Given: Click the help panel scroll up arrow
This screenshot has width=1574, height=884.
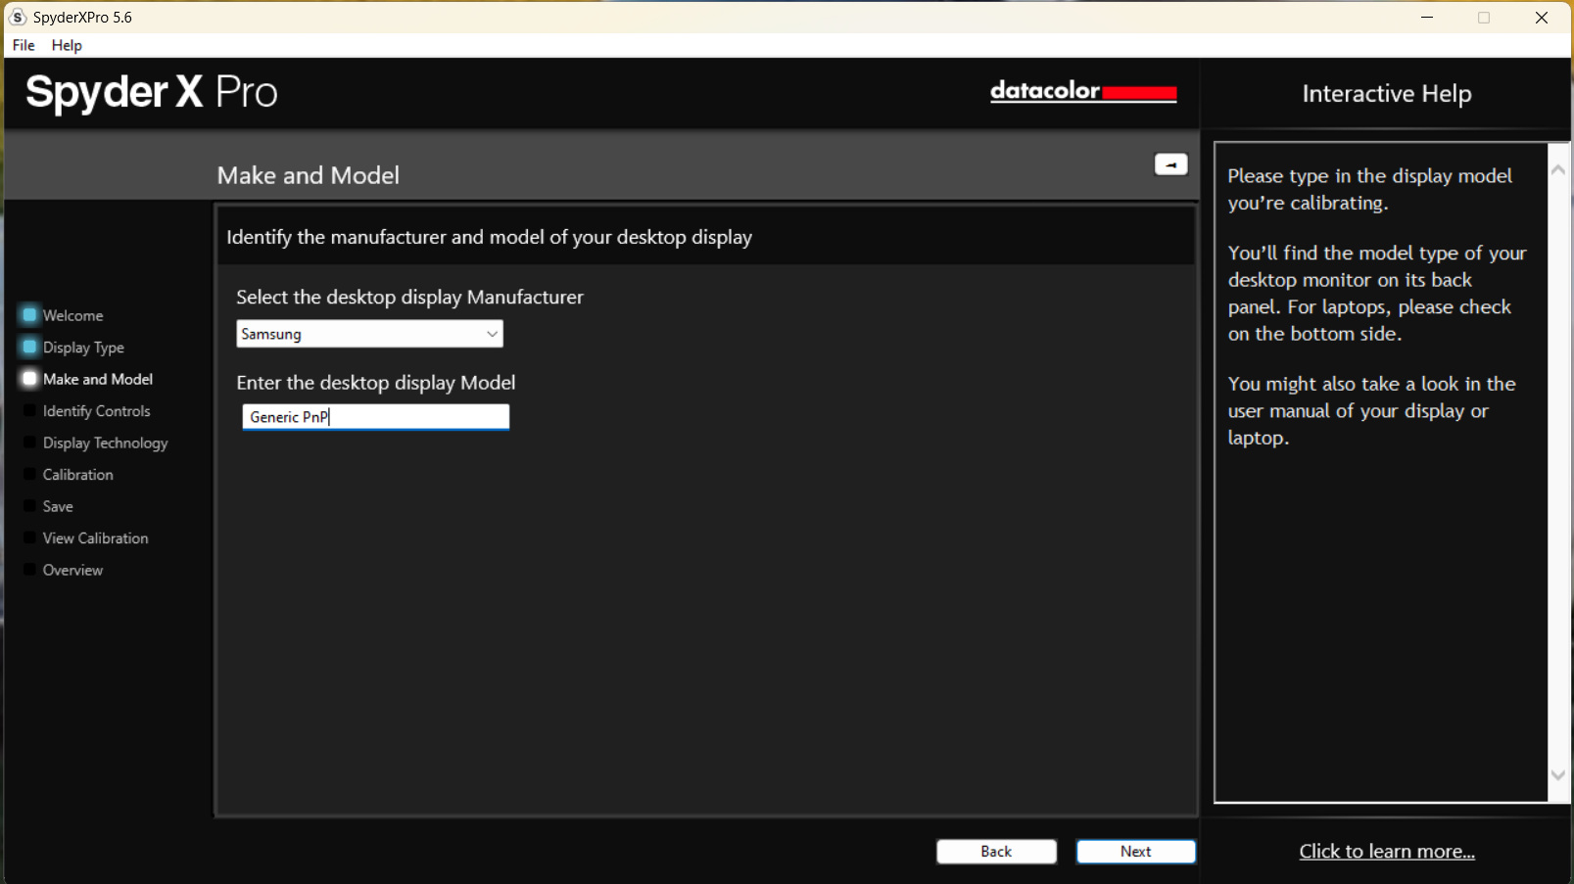Looking at the screenshot, I should [1558, 169].
